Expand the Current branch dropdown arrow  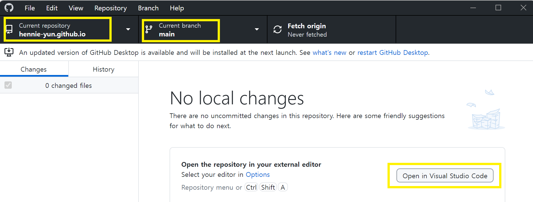[257, 29]
